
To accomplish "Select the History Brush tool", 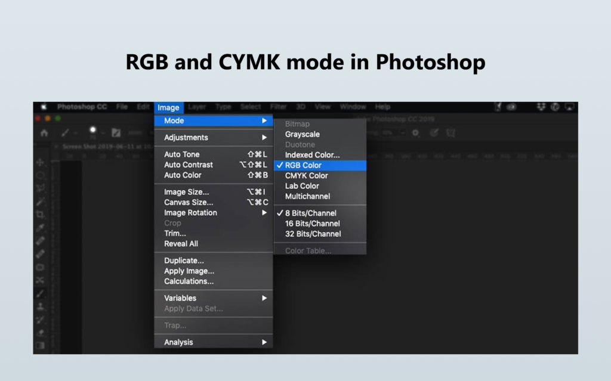I will [x=40, y=320].
